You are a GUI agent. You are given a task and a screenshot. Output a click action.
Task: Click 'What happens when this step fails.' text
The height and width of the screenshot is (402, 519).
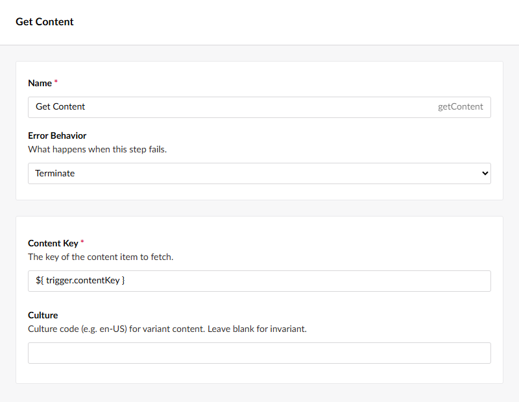[x=97, y=149]
